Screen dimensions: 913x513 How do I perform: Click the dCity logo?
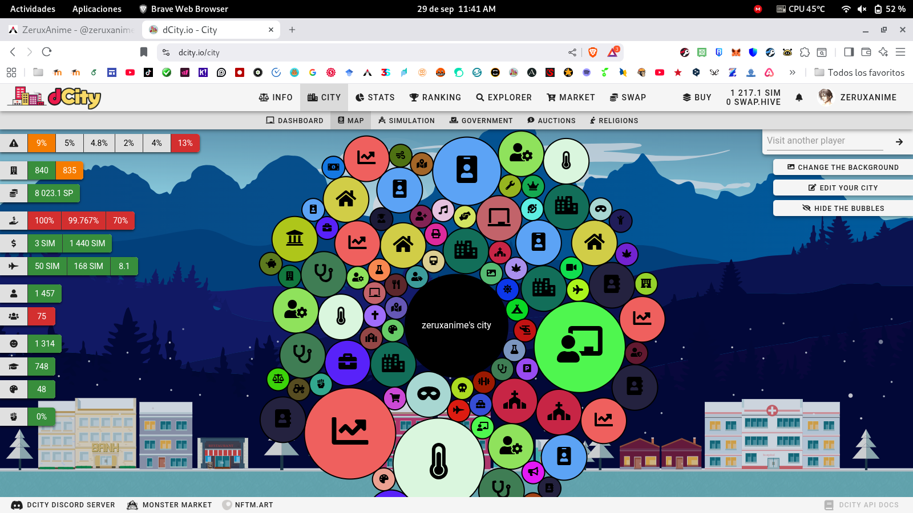55,97
